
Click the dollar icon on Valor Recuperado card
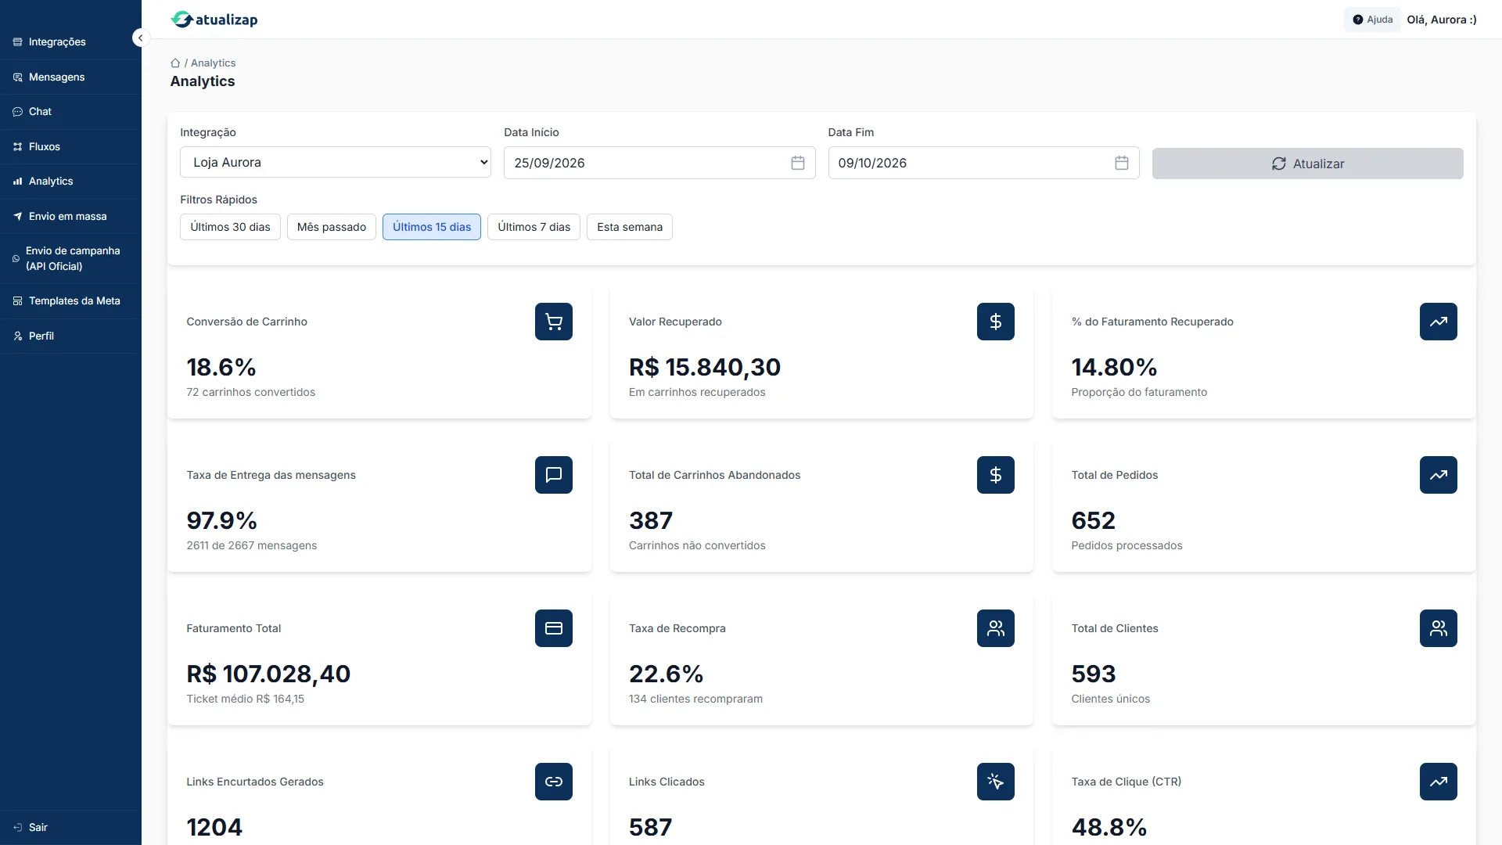tap(996, 322)
